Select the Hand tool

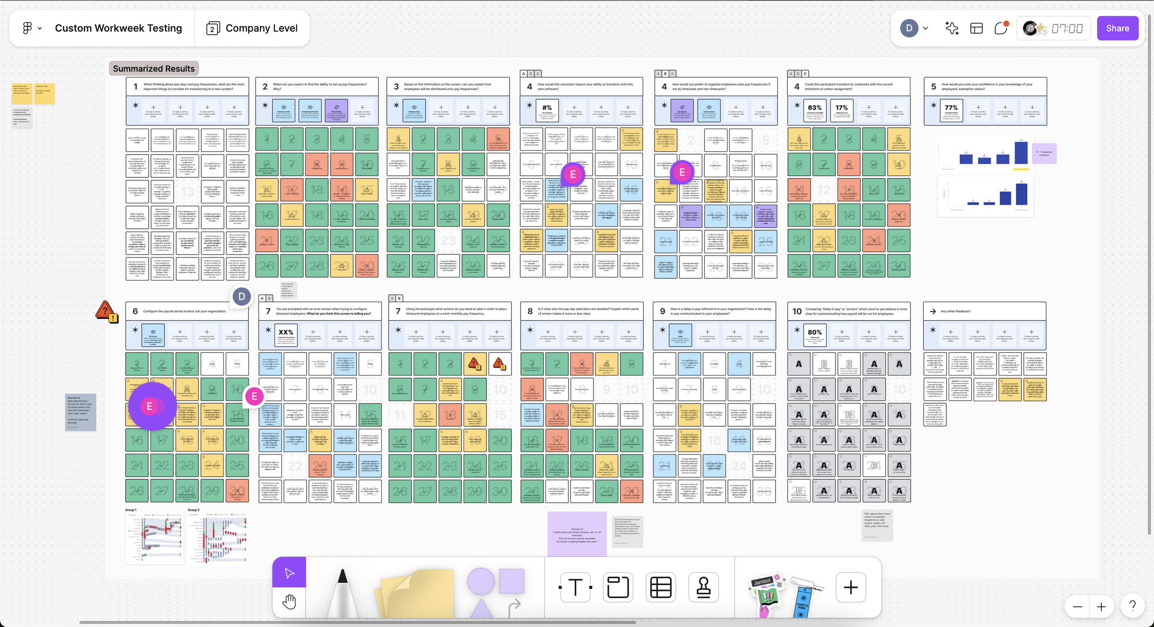289,602
